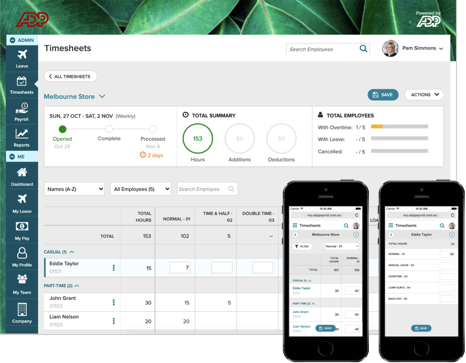Image resolution: width=466 pixels, height=363 pixels.
Task: Select the Processed status step circle
Action: pyautogui.click(x=153, y=129)
